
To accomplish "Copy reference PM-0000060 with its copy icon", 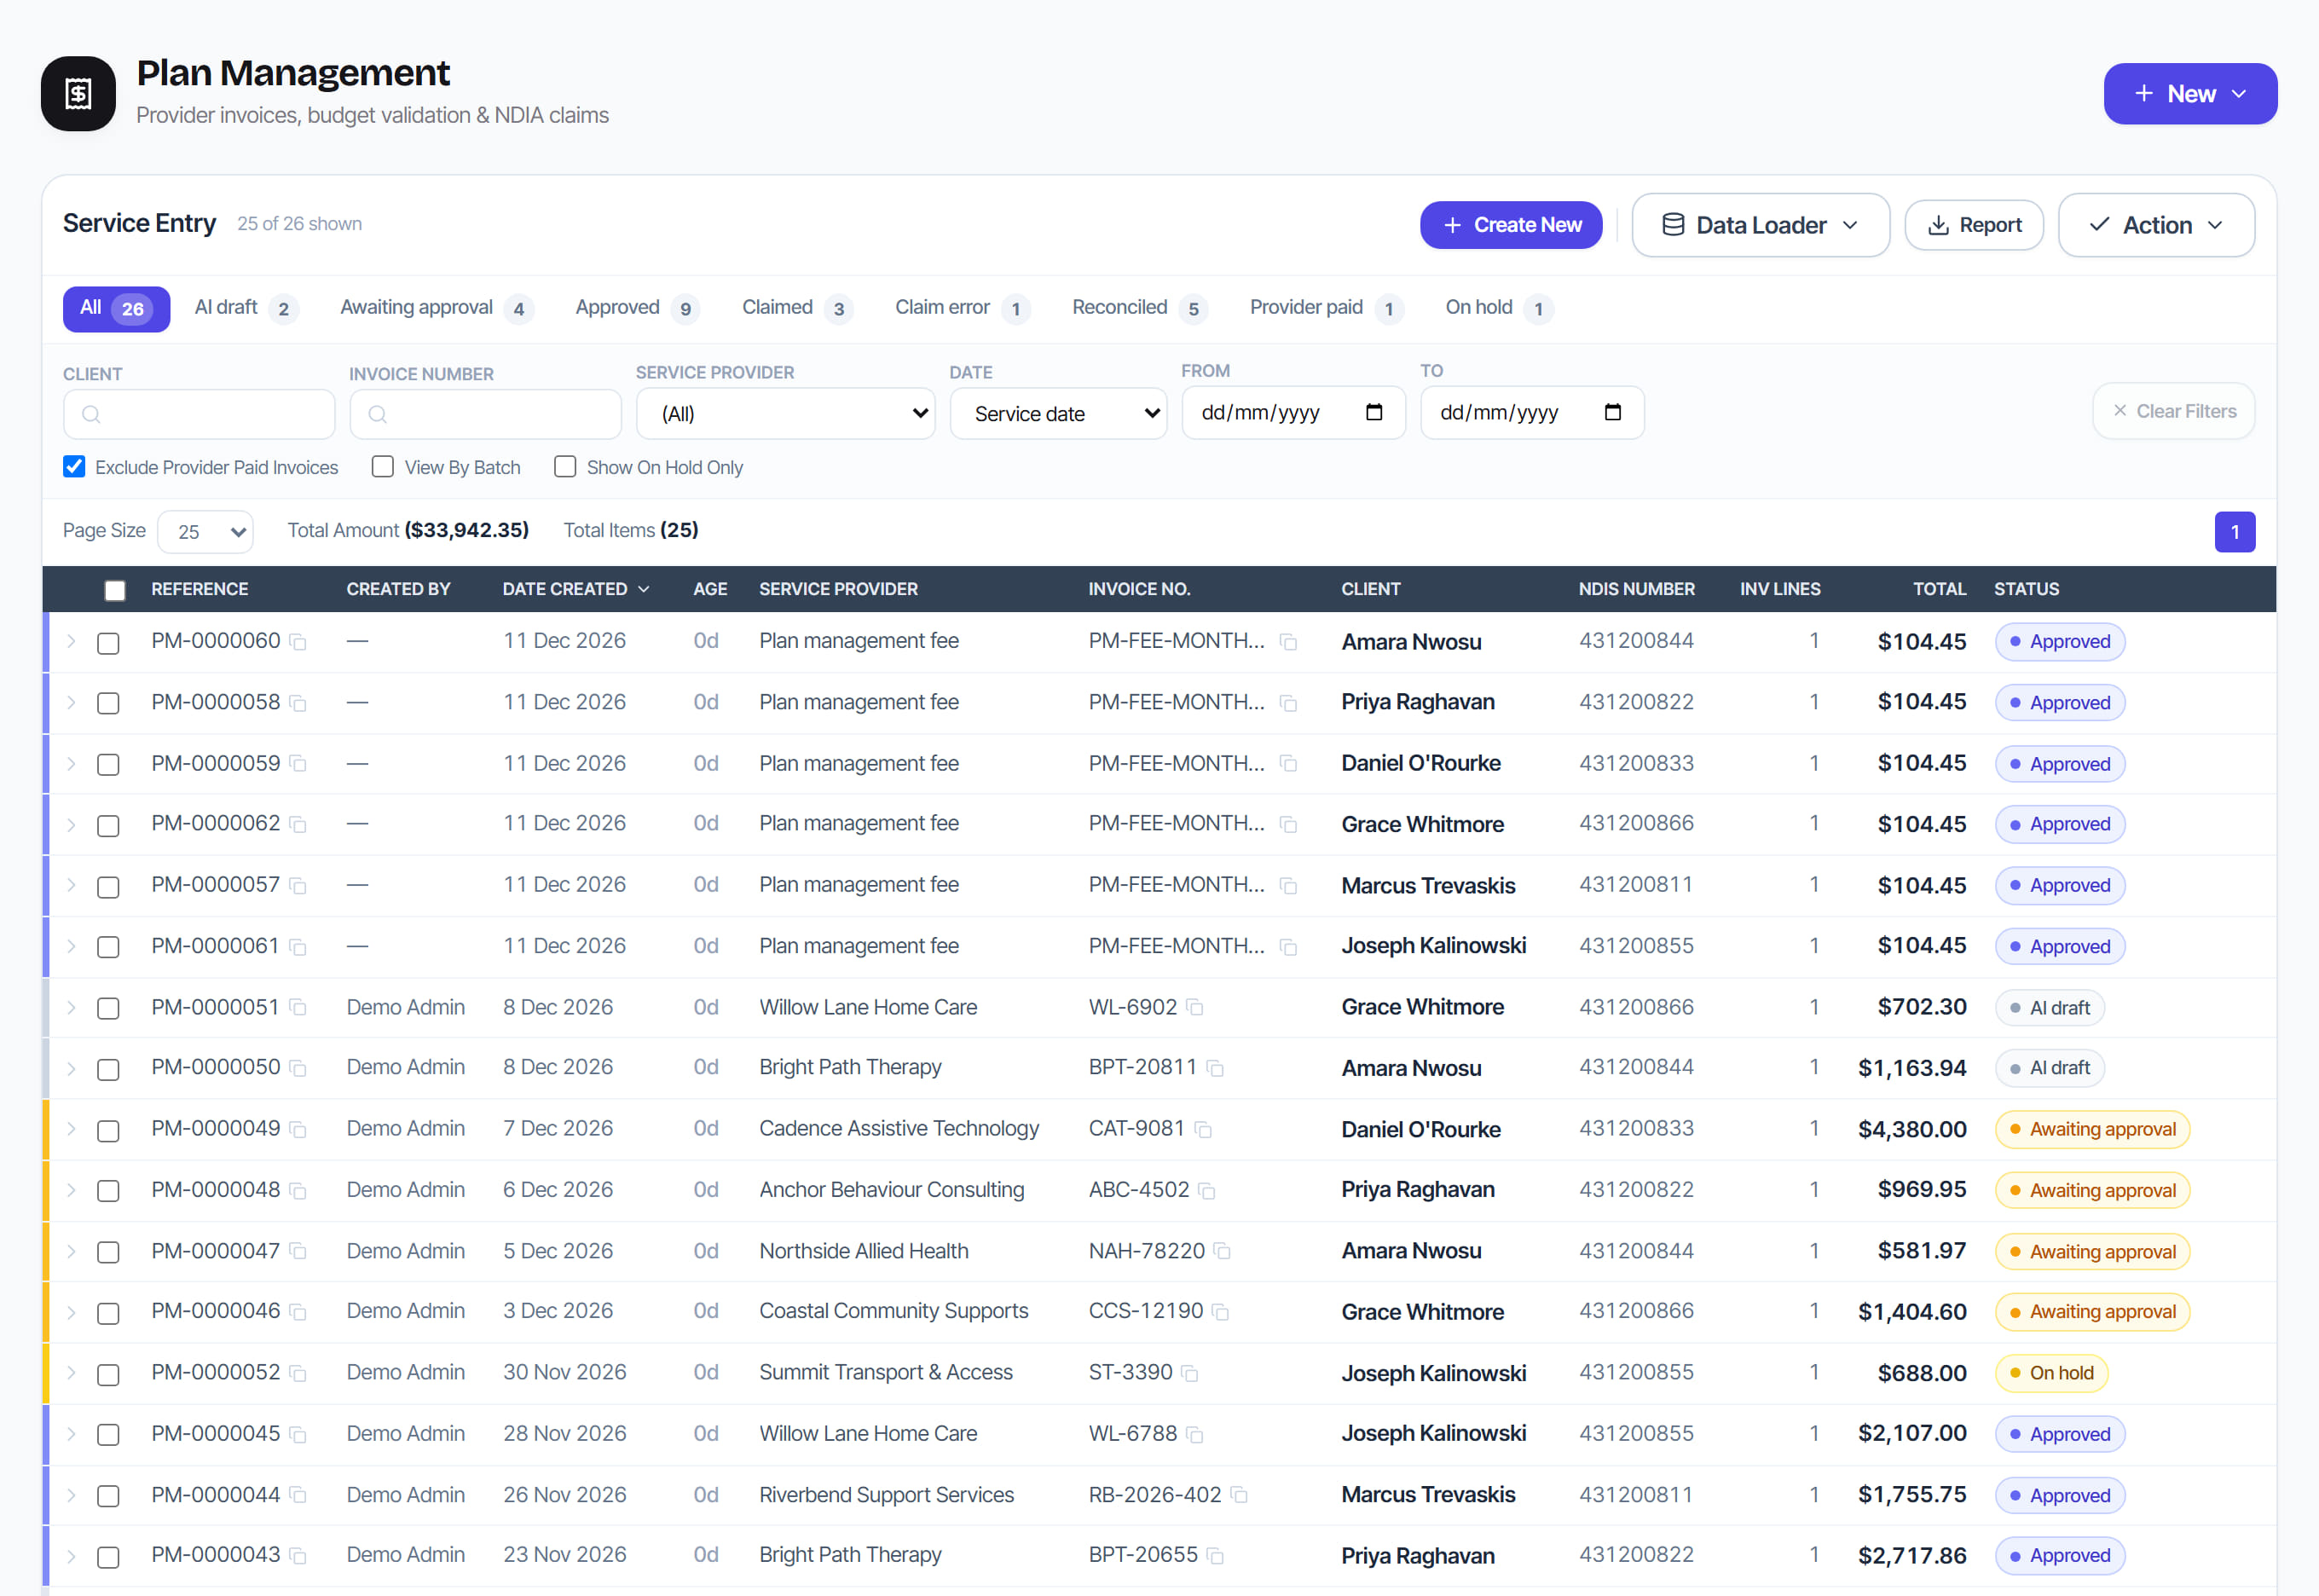I will [x=297, y=642].
